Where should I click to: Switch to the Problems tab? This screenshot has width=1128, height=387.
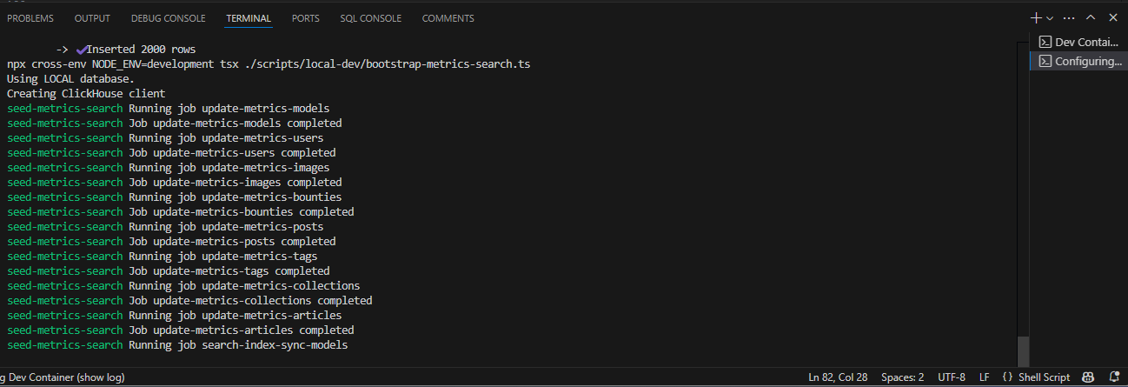[30, 18]
